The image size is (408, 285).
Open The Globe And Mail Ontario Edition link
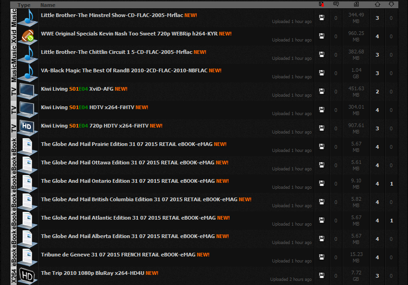pyautogui.click(x=128, y=181)
